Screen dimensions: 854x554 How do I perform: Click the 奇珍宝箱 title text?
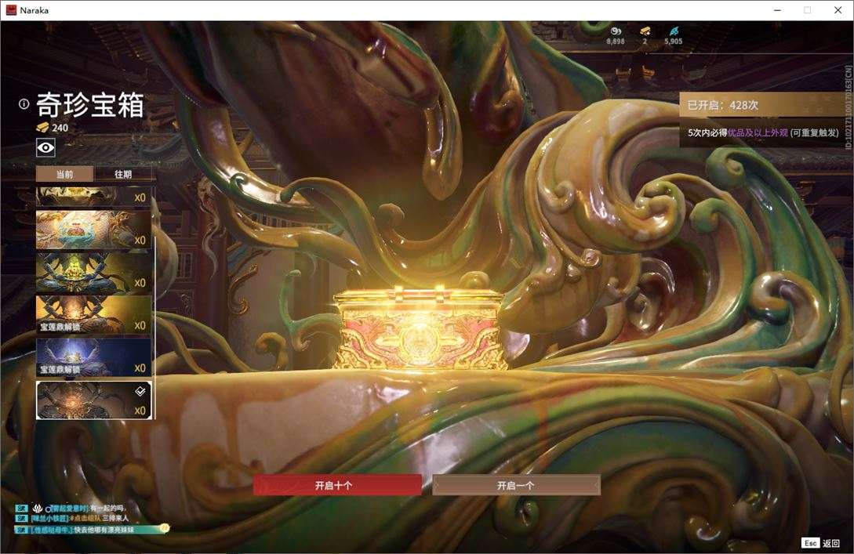[x=90, y=104]
